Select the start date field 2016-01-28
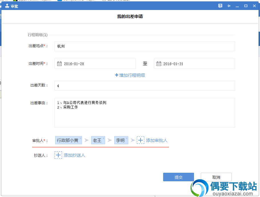260x197 pixels. point(95,64)
